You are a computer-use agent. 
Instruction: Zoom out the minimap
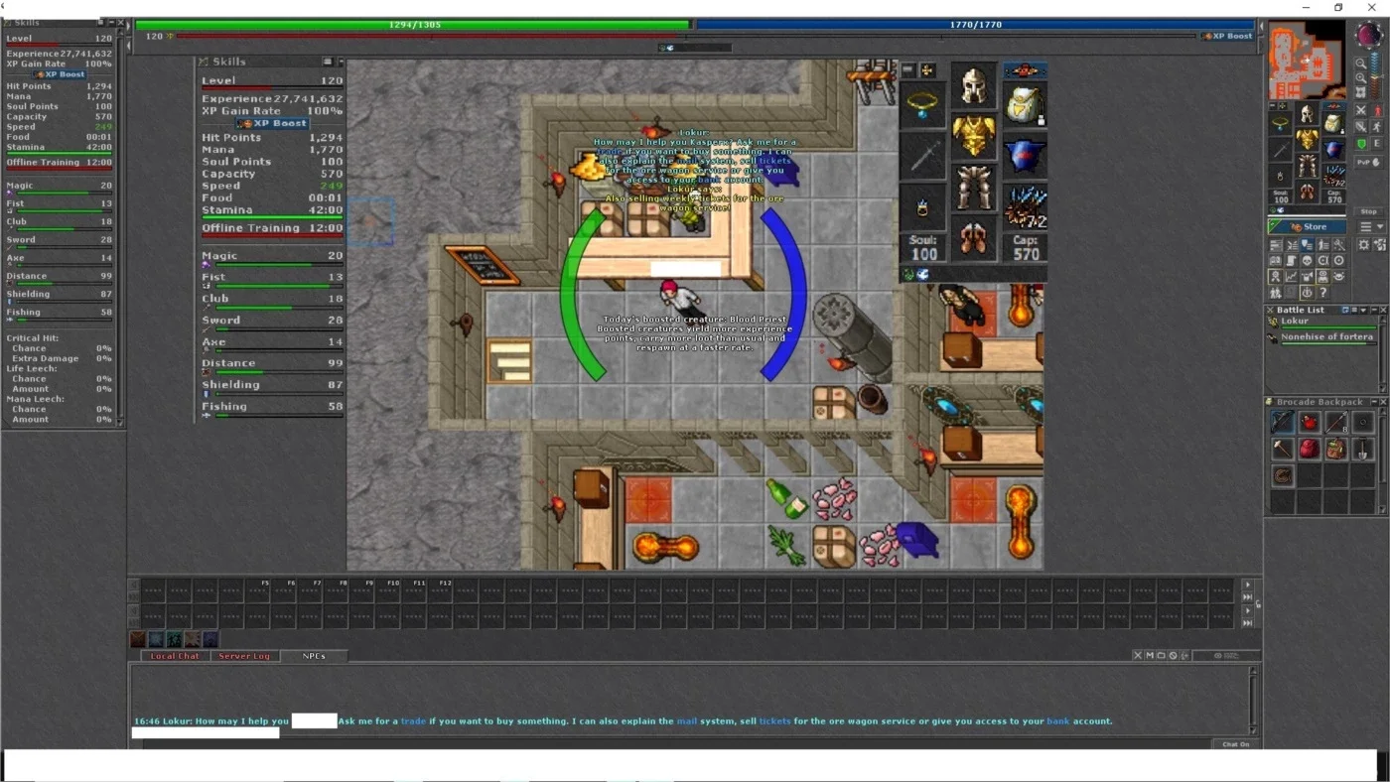click(x=1360, y=64)
